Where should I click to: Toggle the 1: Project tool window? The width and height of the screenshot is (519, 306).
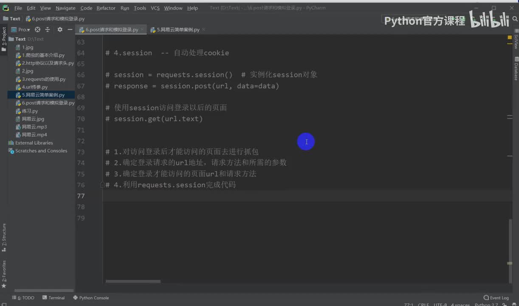click(x=4, y=39)
